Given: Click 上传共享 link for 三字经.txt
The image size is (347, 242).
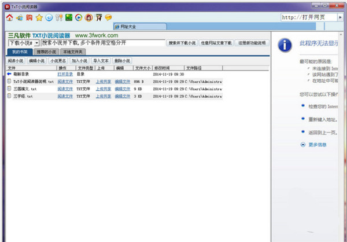Looking at the screenshot, I should (x=104, y=96).
